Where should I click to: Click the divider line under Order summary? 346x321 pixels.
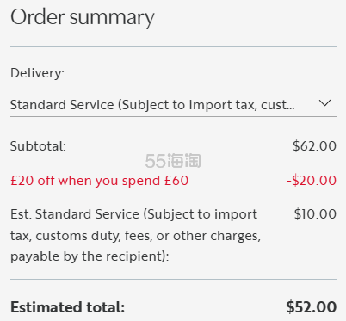tap(173, 46)
